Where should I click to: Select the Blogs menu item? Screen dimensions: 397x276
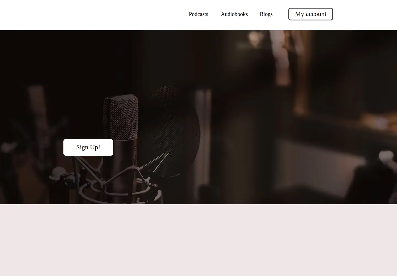(266, 14)
